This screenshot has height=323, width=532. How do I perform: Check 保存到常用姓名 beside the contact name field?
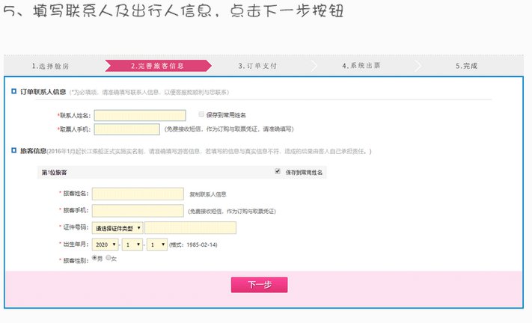click(x=201, y=114)
